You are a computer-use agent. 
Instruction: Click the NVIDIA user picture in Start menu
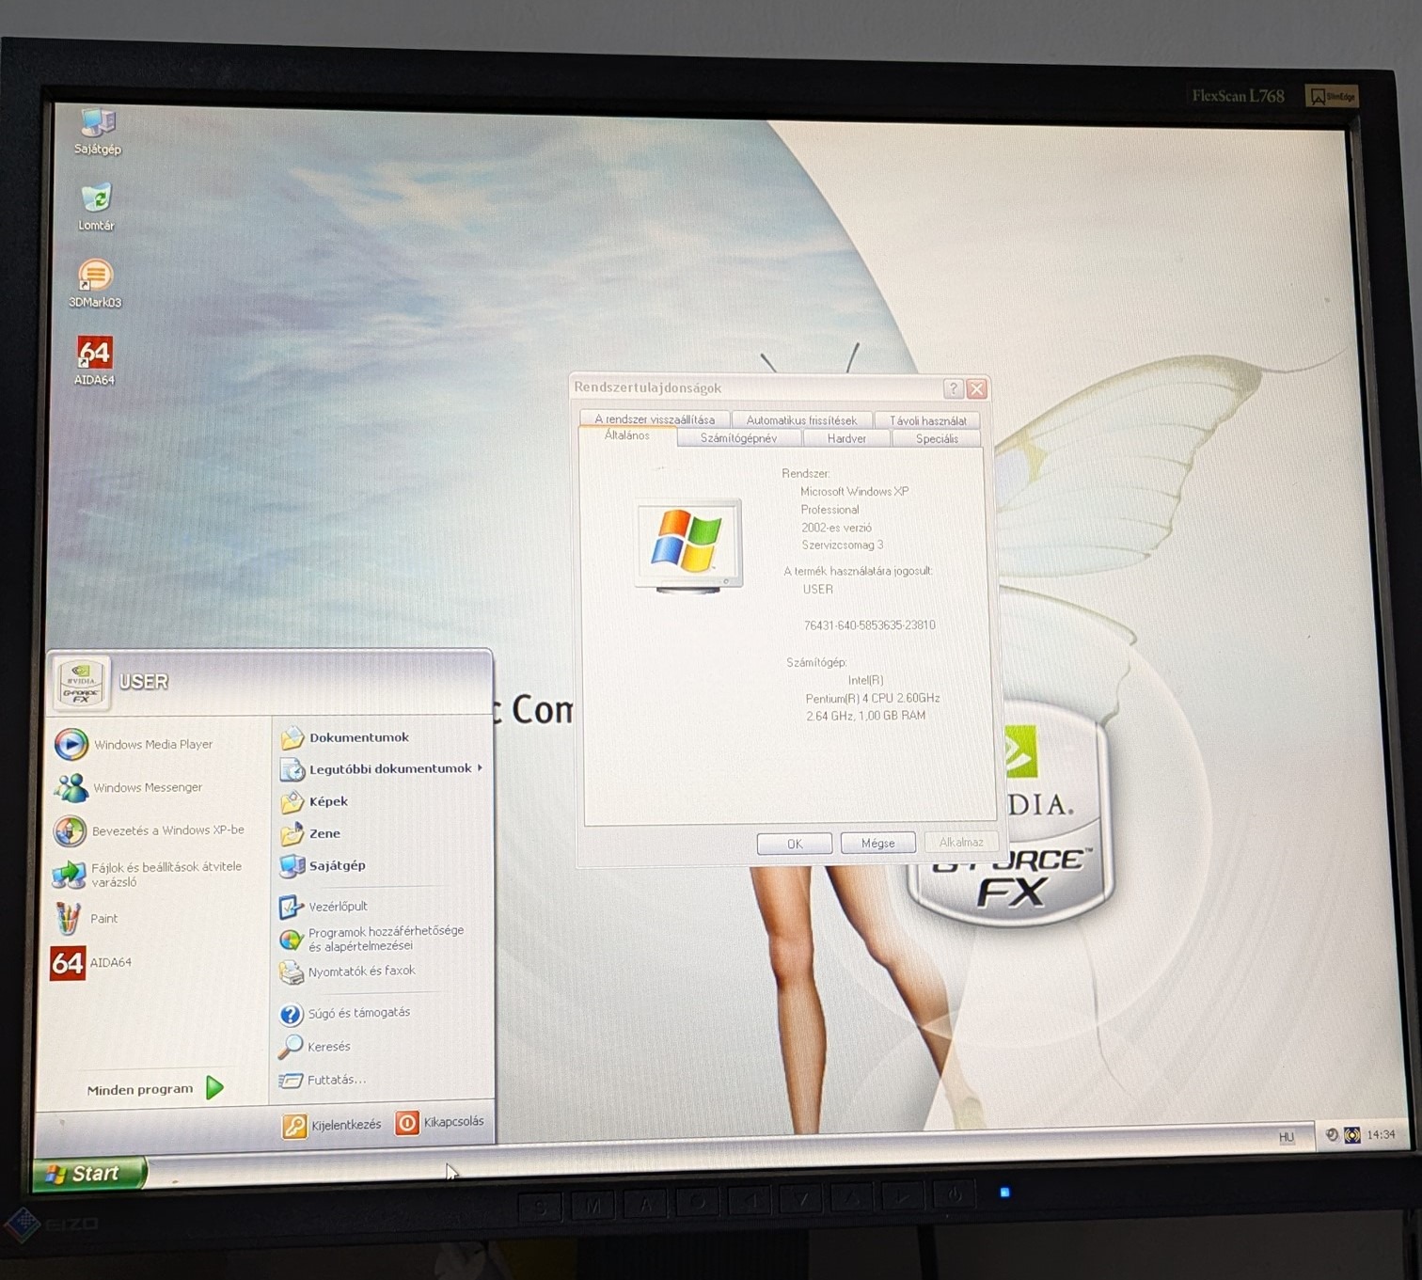click(82, 684)
